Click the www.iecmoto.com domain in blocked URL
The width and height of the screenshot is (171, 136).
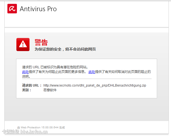(x=66, y=85)
